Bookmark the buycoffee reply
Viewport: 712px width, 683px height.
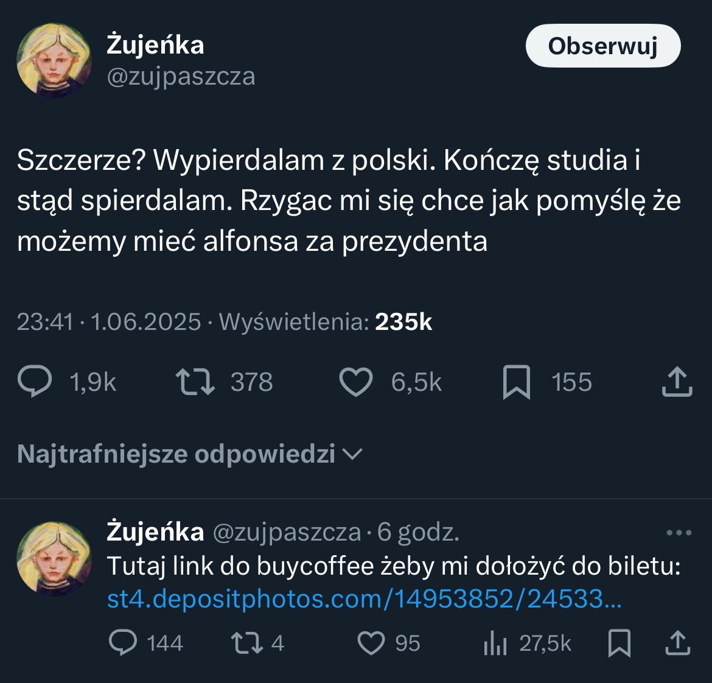[x=620, y=643]
